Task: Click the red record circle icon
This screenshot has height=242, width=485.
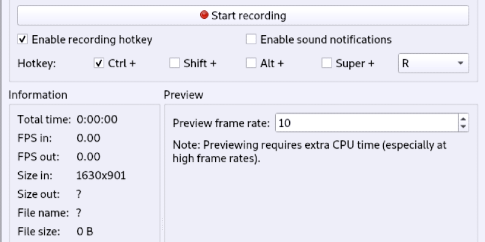Action: (x=204, y=15)
